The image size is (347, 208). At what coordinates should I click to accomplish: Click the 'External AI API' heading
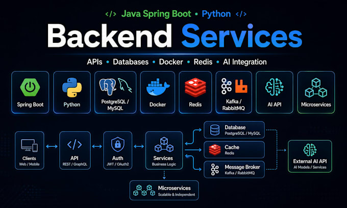pyautogui.click(x=310, y=162)
